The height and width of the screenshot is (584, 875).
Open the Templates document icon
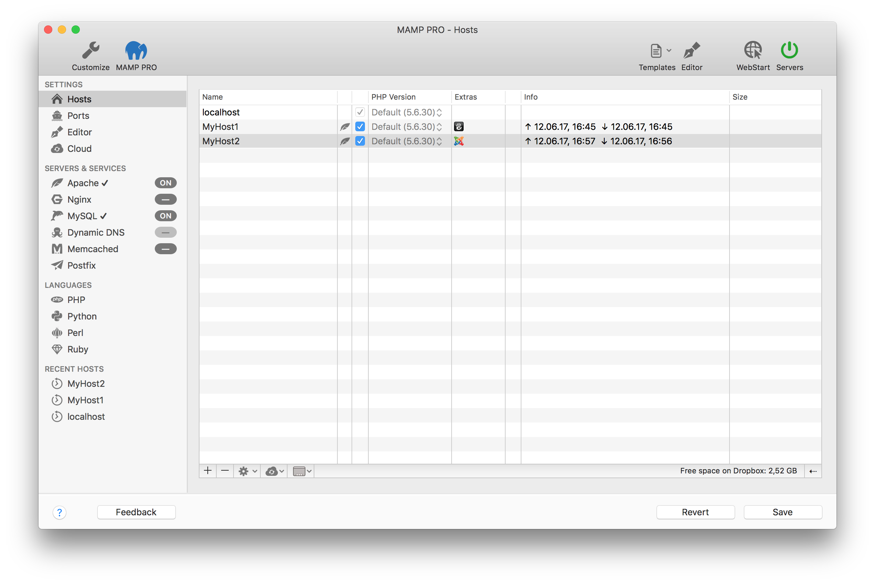click(656, 50)
